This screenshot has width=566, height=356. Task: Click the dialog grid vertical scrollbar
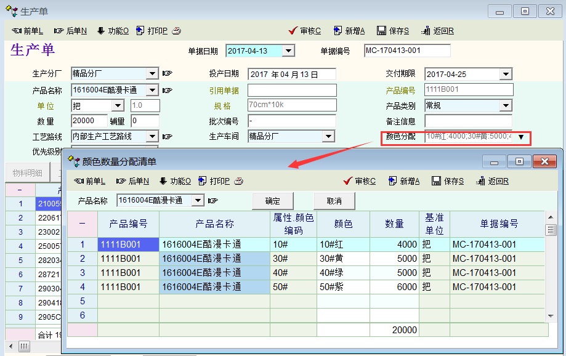point(551,271)
